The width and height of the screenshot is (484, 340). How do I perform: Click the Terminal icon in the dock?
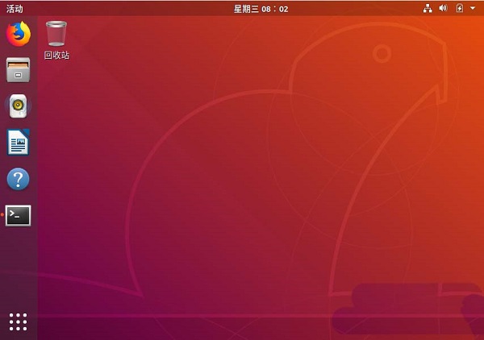[x=18, y=215]
